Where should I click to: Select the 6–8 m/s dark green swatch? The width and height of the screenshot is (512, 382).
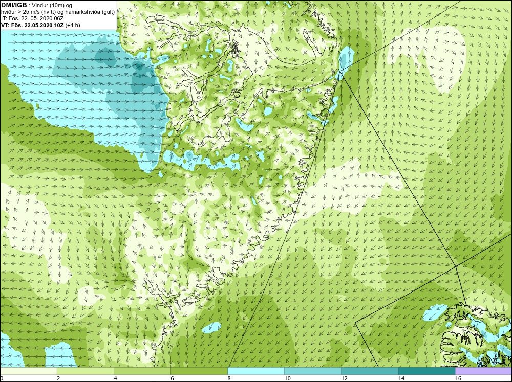pyautogui.click(x=199, y=371)
